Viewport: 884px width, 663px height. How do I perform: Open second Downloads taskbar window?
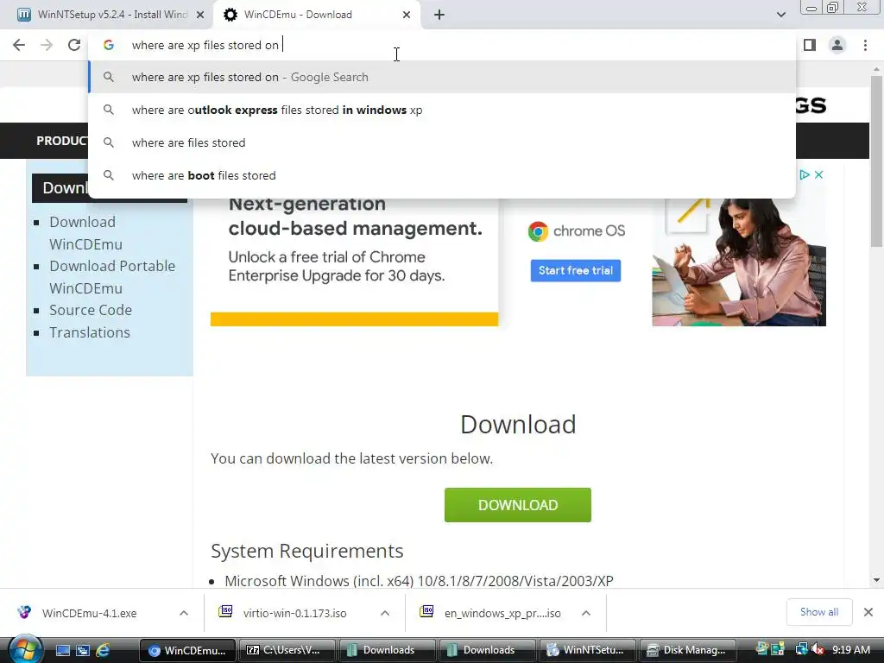487,651
